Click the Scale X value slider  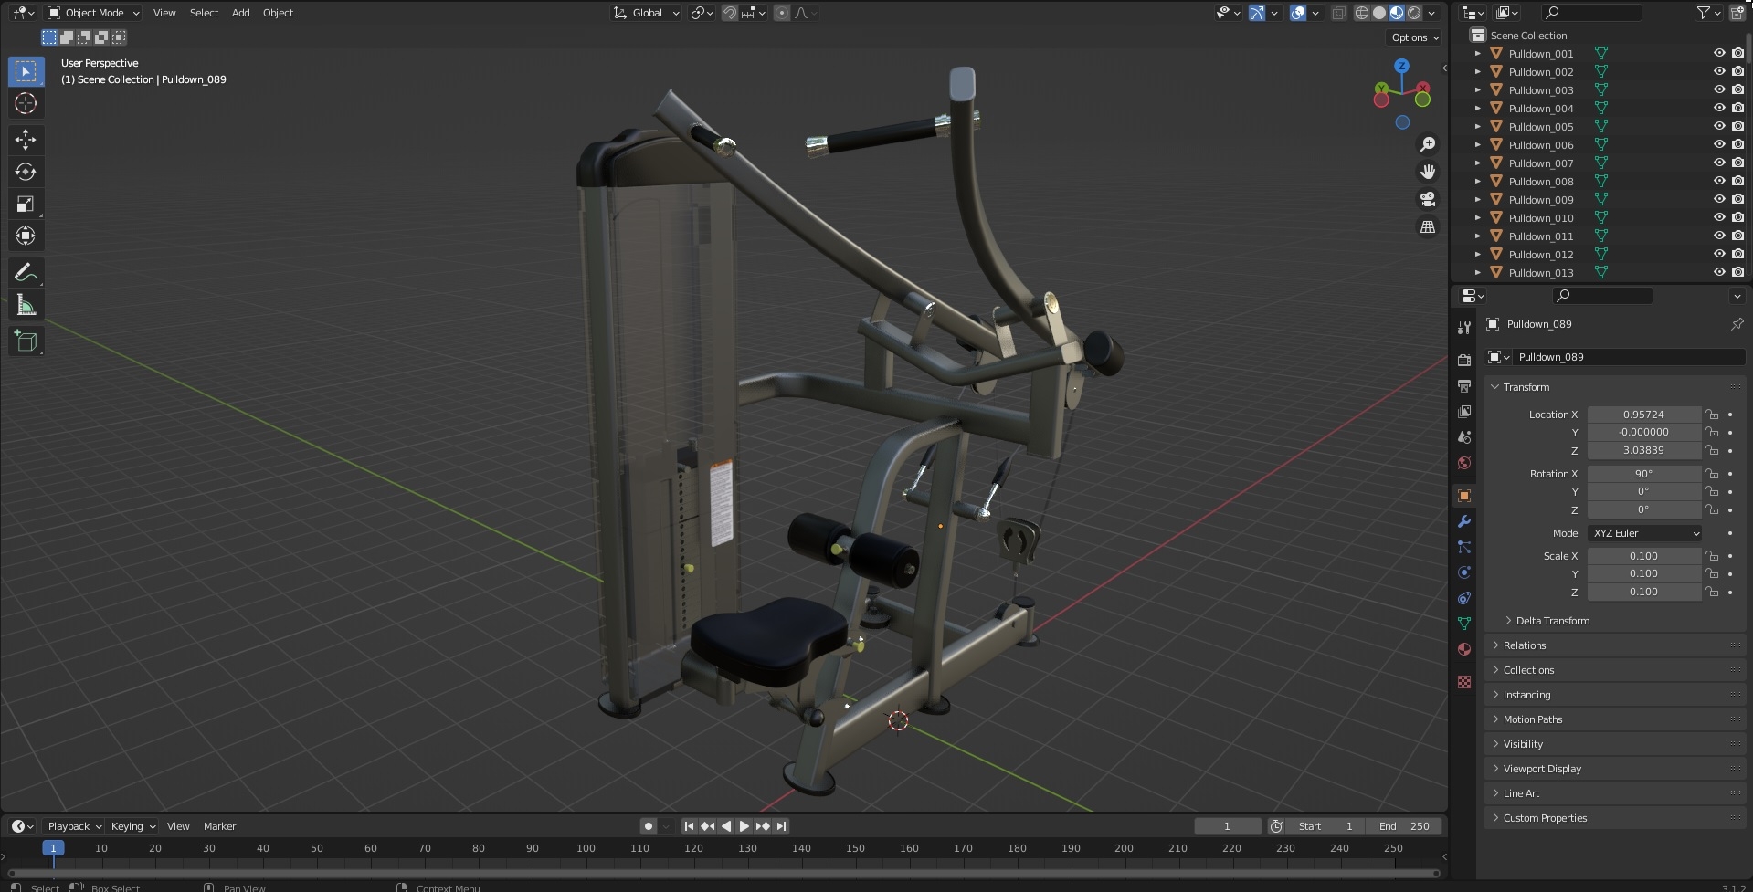tap(1643, 556)
